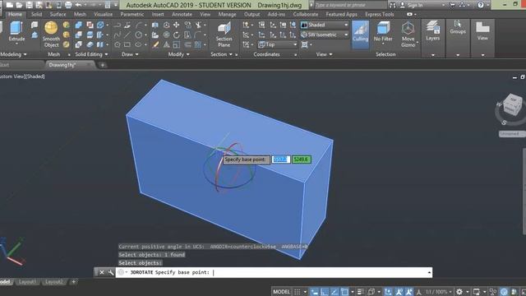The image size is (526, 296).
Task: Click the Help question mark icon
Action: (x=481, y=5)
